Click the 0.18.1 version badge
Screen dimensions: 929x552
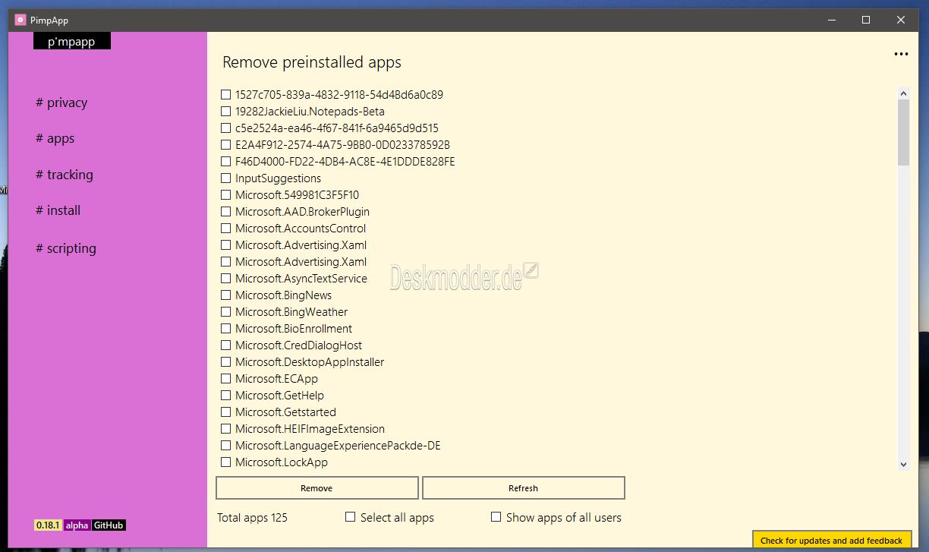coord(49,525)
